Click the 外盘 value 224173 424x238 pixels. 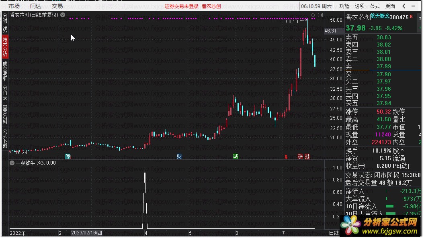click(x=381, y=142)
